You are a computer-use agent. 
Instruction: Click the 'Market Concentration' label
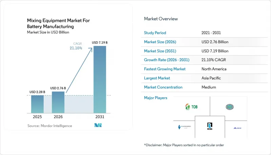click(163, 87)
